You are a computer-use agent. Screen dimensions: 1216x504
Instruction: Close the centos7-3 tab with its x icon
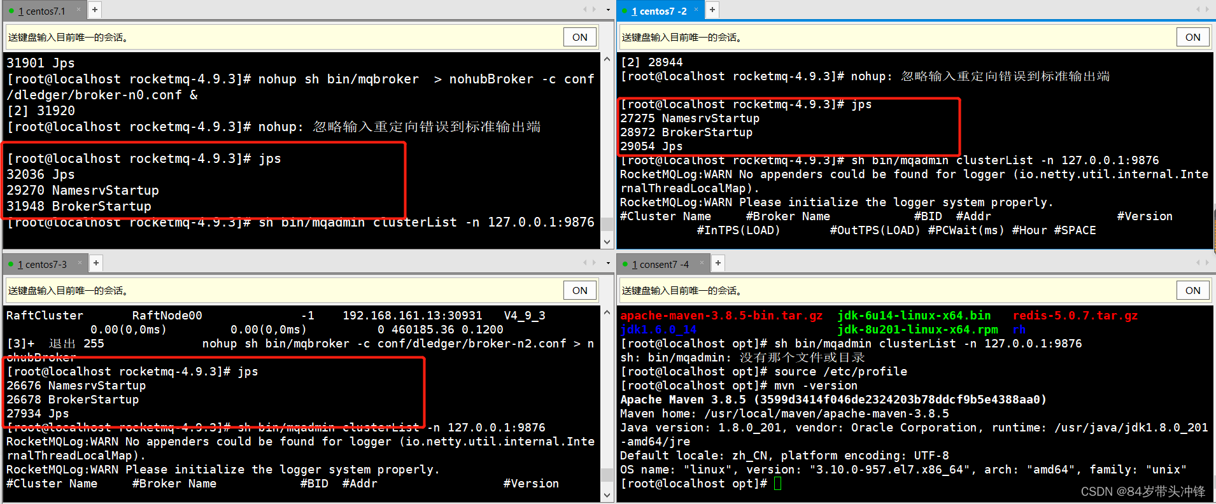(80, 263)
